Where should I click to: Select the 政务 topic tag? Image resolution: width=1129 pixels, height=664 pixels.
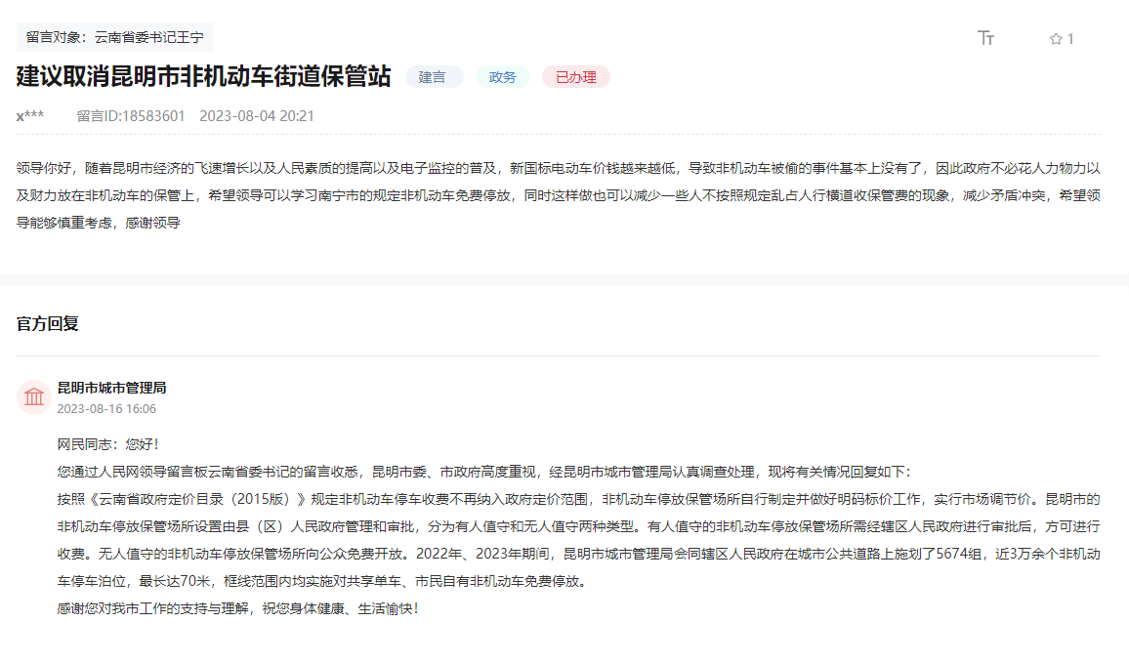click(503, 77)
